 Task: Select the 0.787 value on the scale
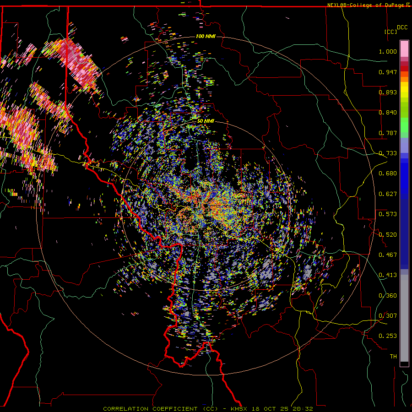pos(388,133)
